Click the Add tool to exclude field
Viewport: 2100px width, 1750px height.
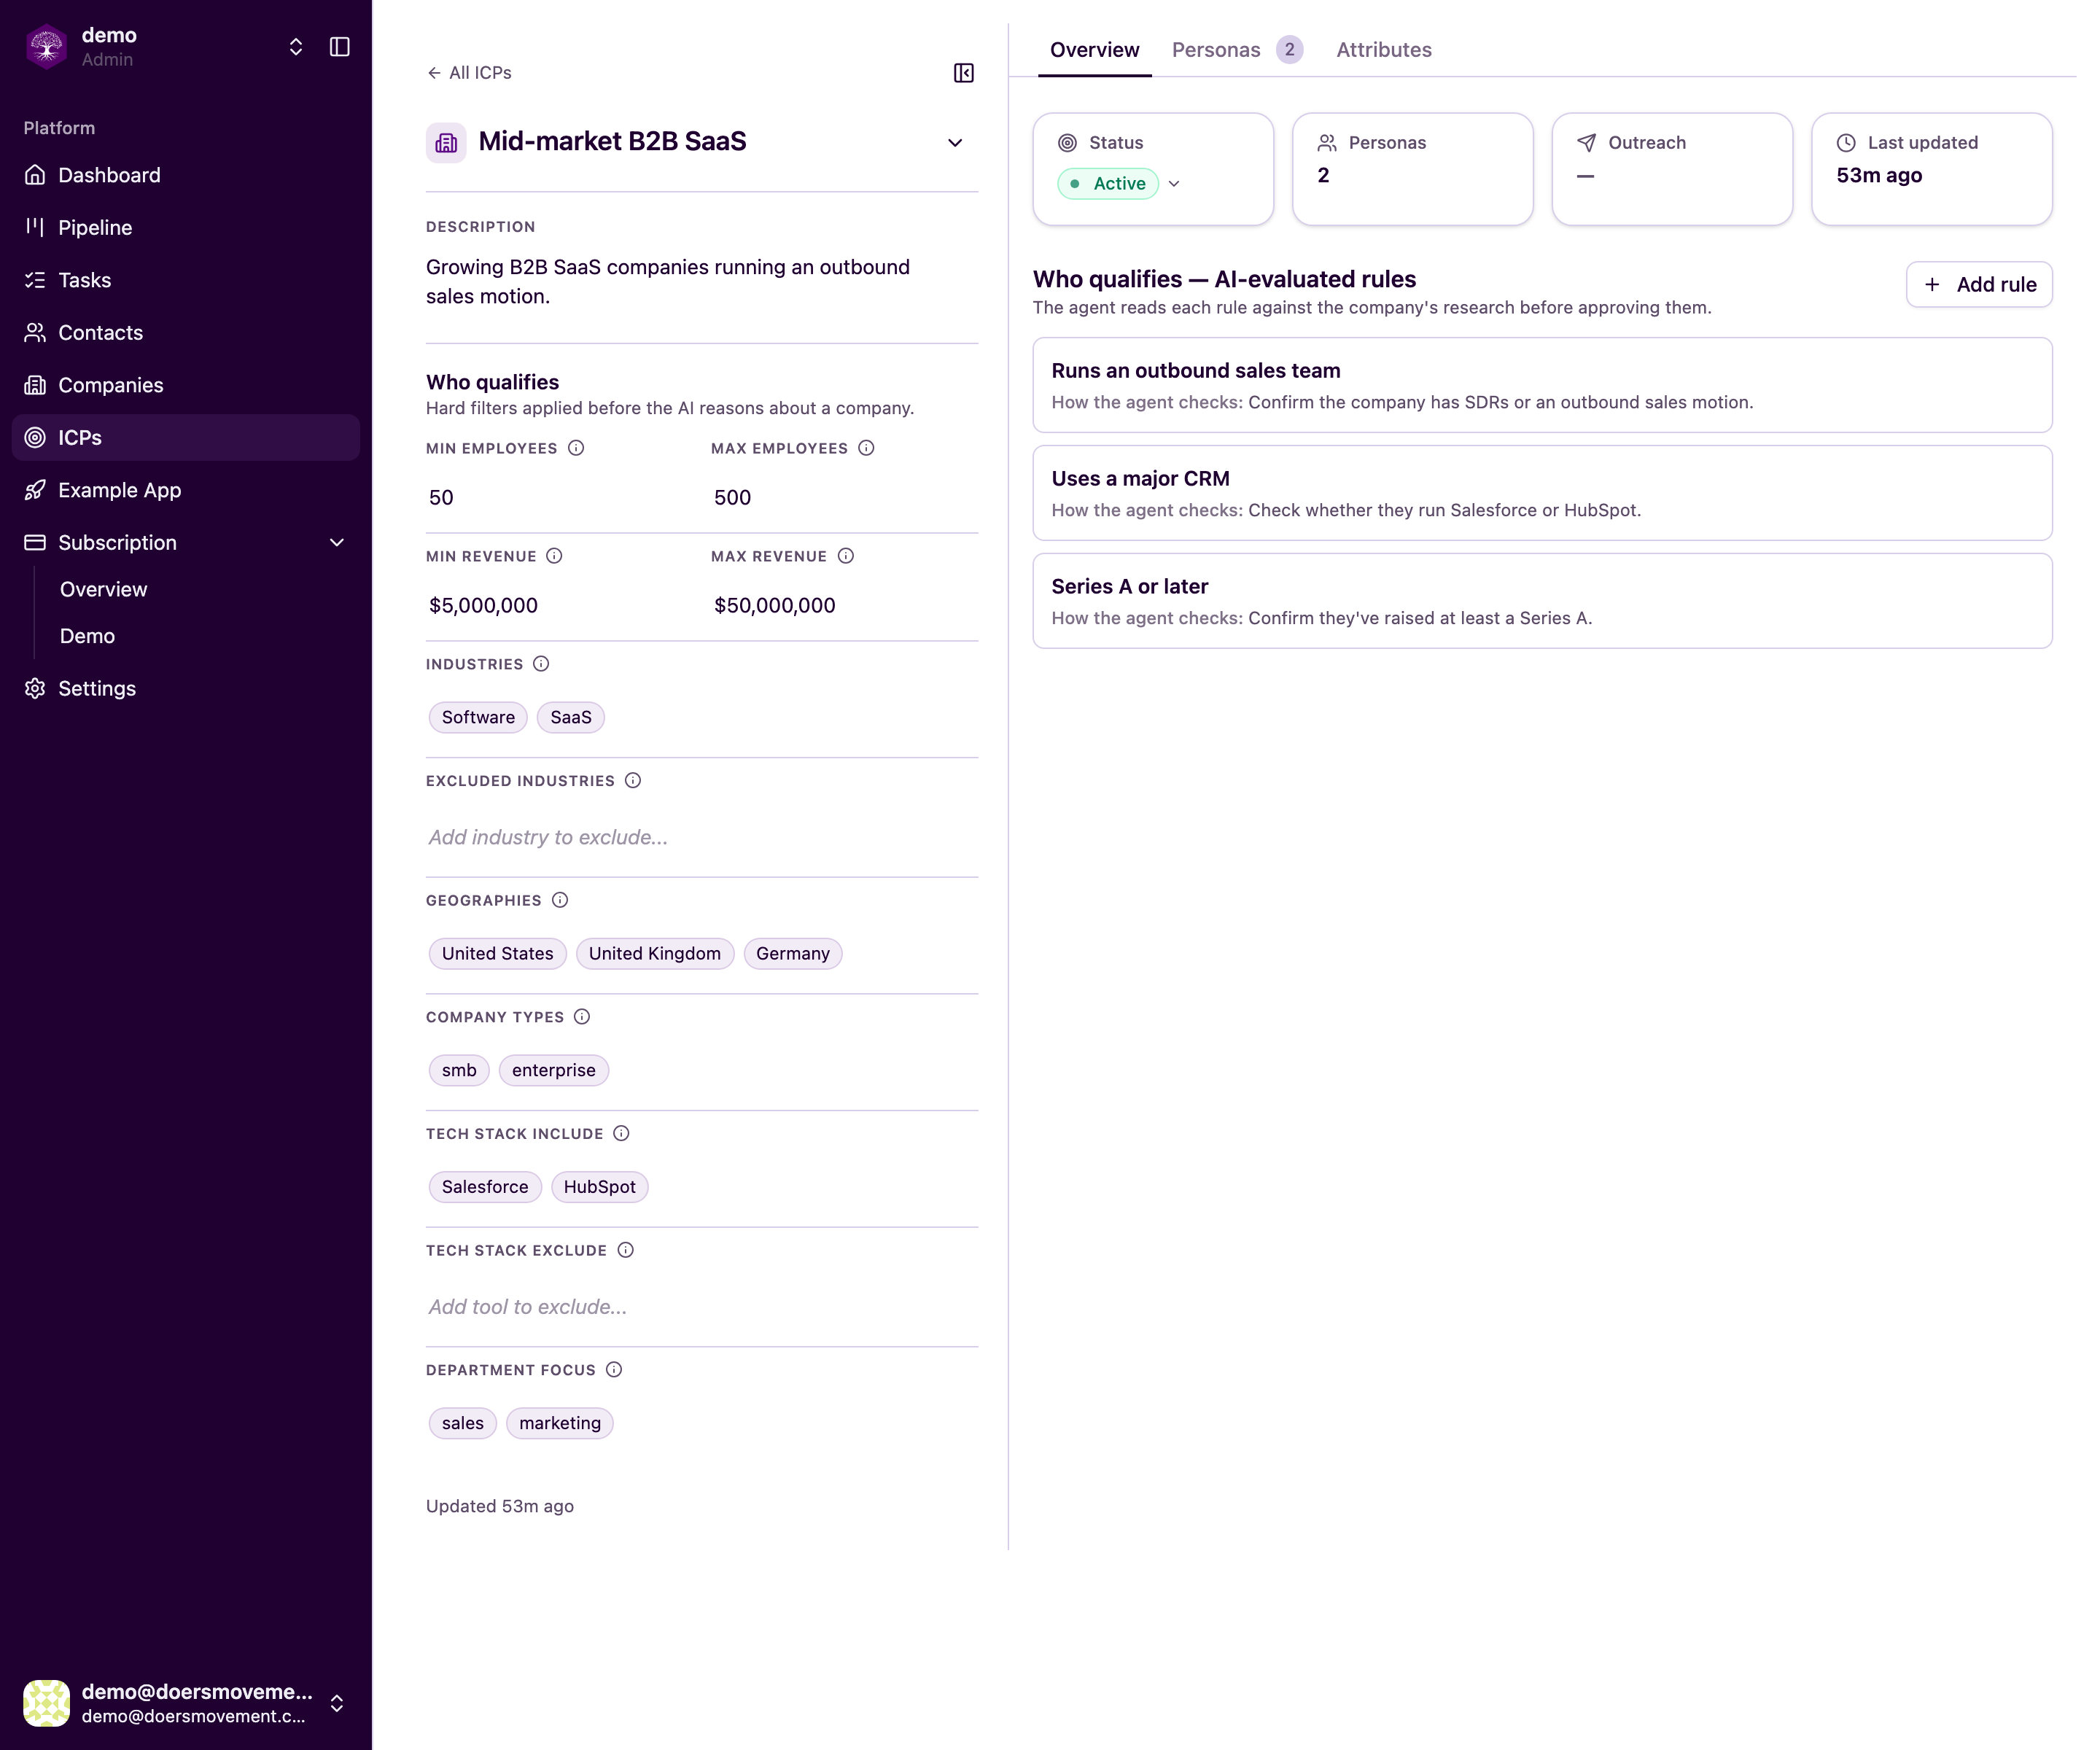[701, 1307]
